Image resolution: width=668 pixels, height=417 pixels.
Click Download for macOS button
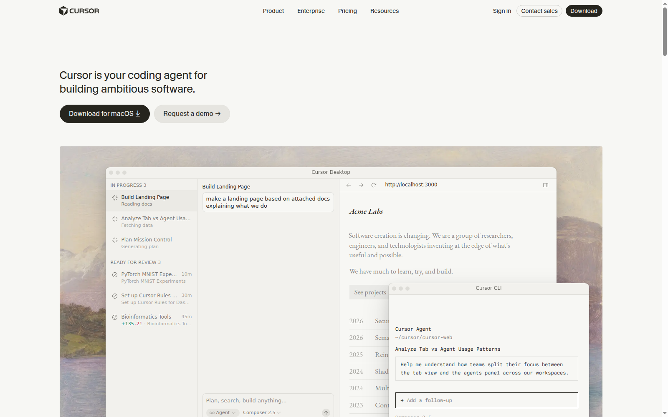tap(105, 114)
